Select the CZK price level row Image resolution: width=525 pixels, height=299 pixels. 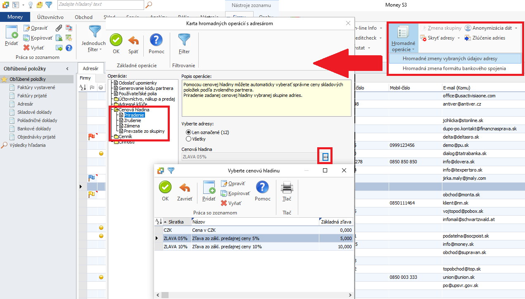pos(254,230)
